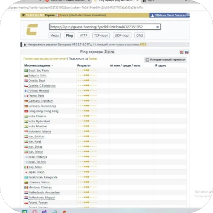Select the Iran, Karaj location
Image resolution: width=213 pixels, height=213 pixels.
point(35,141)
